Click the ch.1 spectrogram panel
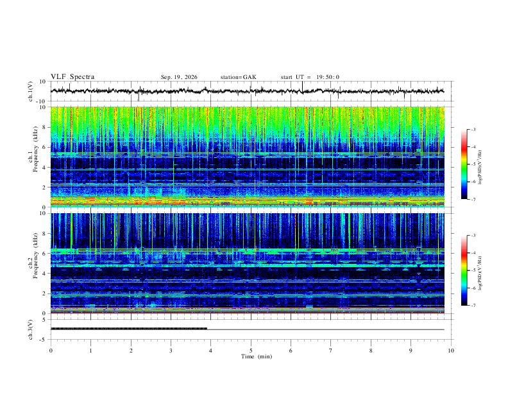Screen dimensions: 508x393 pyautogui.click(x=248, y=157)
